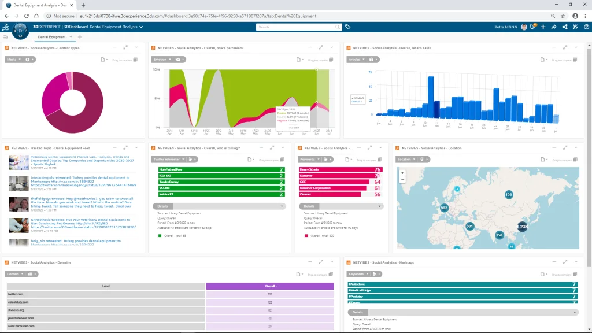
Task: Open the Domain dropdown in Domains widget
Action: point(15,274)
